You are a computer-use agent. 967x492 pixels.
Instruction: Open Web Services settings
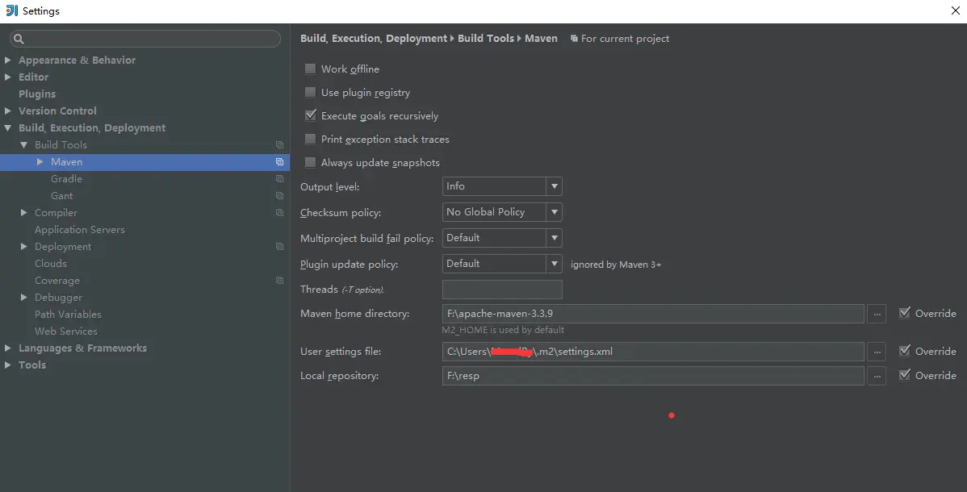[x=66, y=331]
